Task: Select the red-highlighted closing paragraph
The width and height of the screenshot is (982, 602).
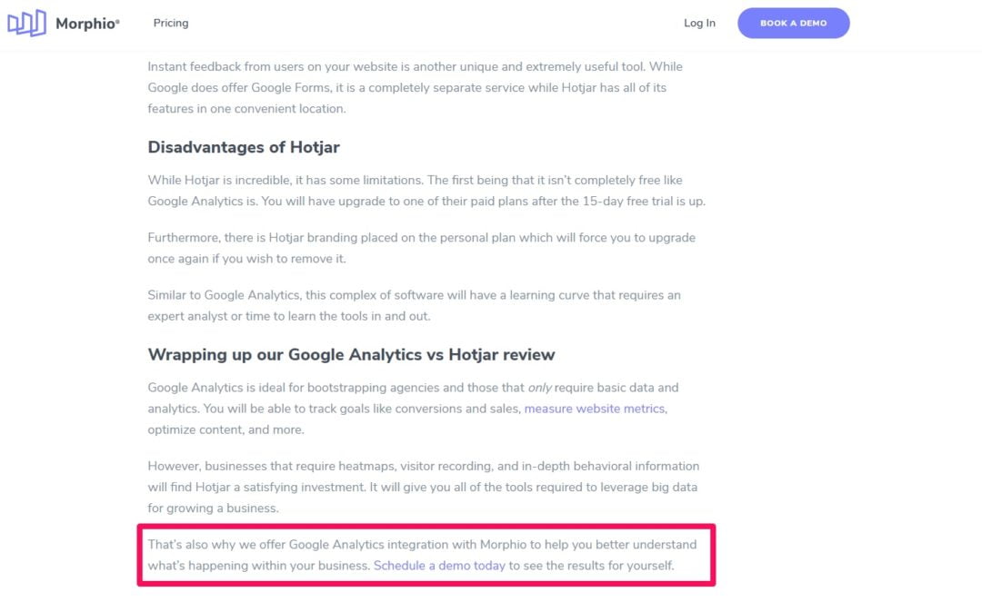Action: [423, 554]
